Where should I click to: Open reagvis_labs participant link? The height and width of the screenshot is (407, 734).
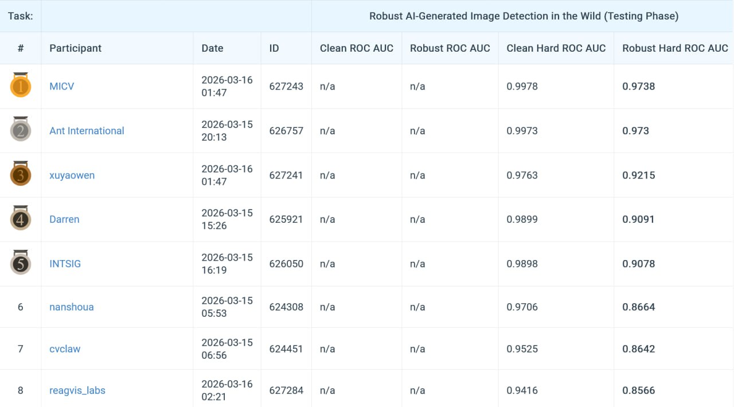[77, 390]
